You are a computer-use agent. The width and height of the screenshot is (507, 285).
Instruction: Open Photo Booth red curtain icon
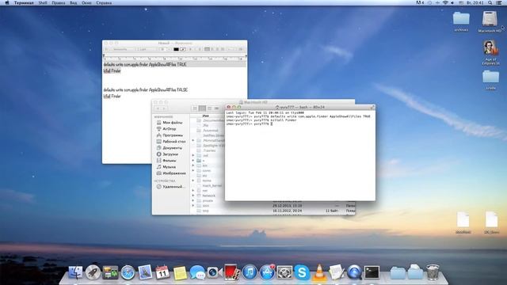click(x=231, y=272)
